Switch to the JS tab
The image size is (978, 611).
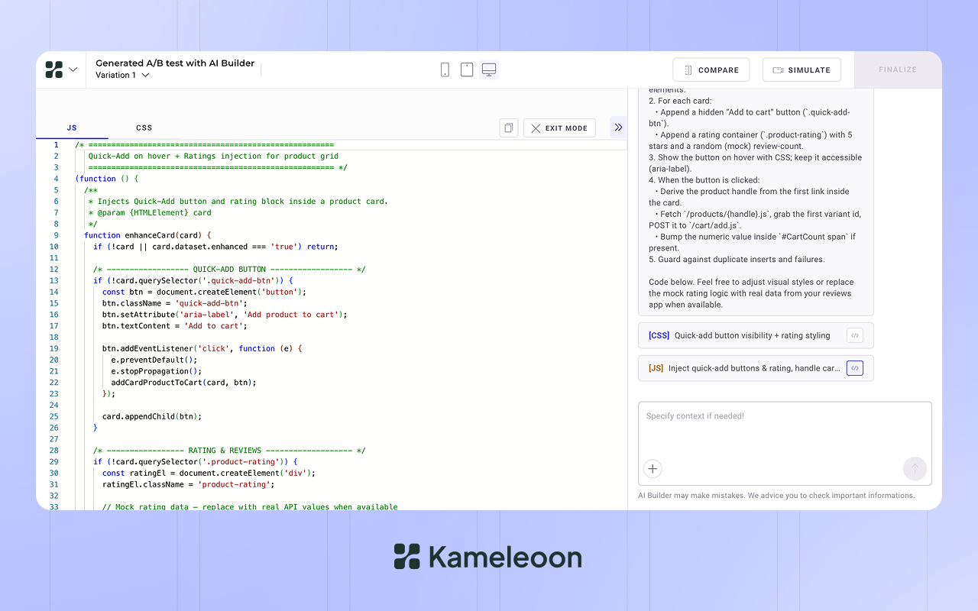pos(71,128)
